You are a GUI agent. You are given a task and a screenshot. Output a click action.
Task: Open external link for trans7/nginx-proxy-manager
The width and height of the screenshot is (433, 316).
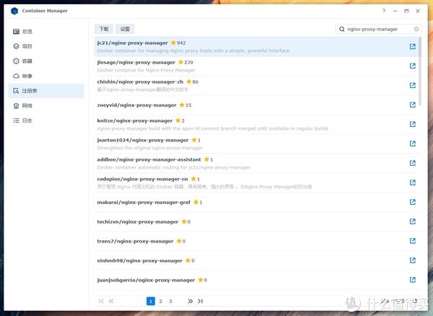[413, 241]
